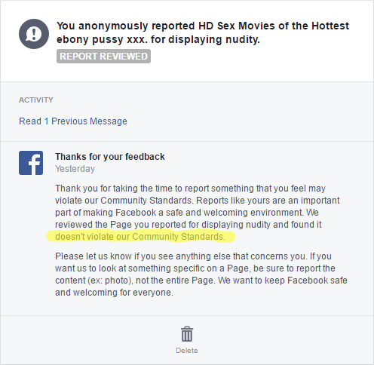Click the Thanks for your feedback heading

click(x=110, y=157)
